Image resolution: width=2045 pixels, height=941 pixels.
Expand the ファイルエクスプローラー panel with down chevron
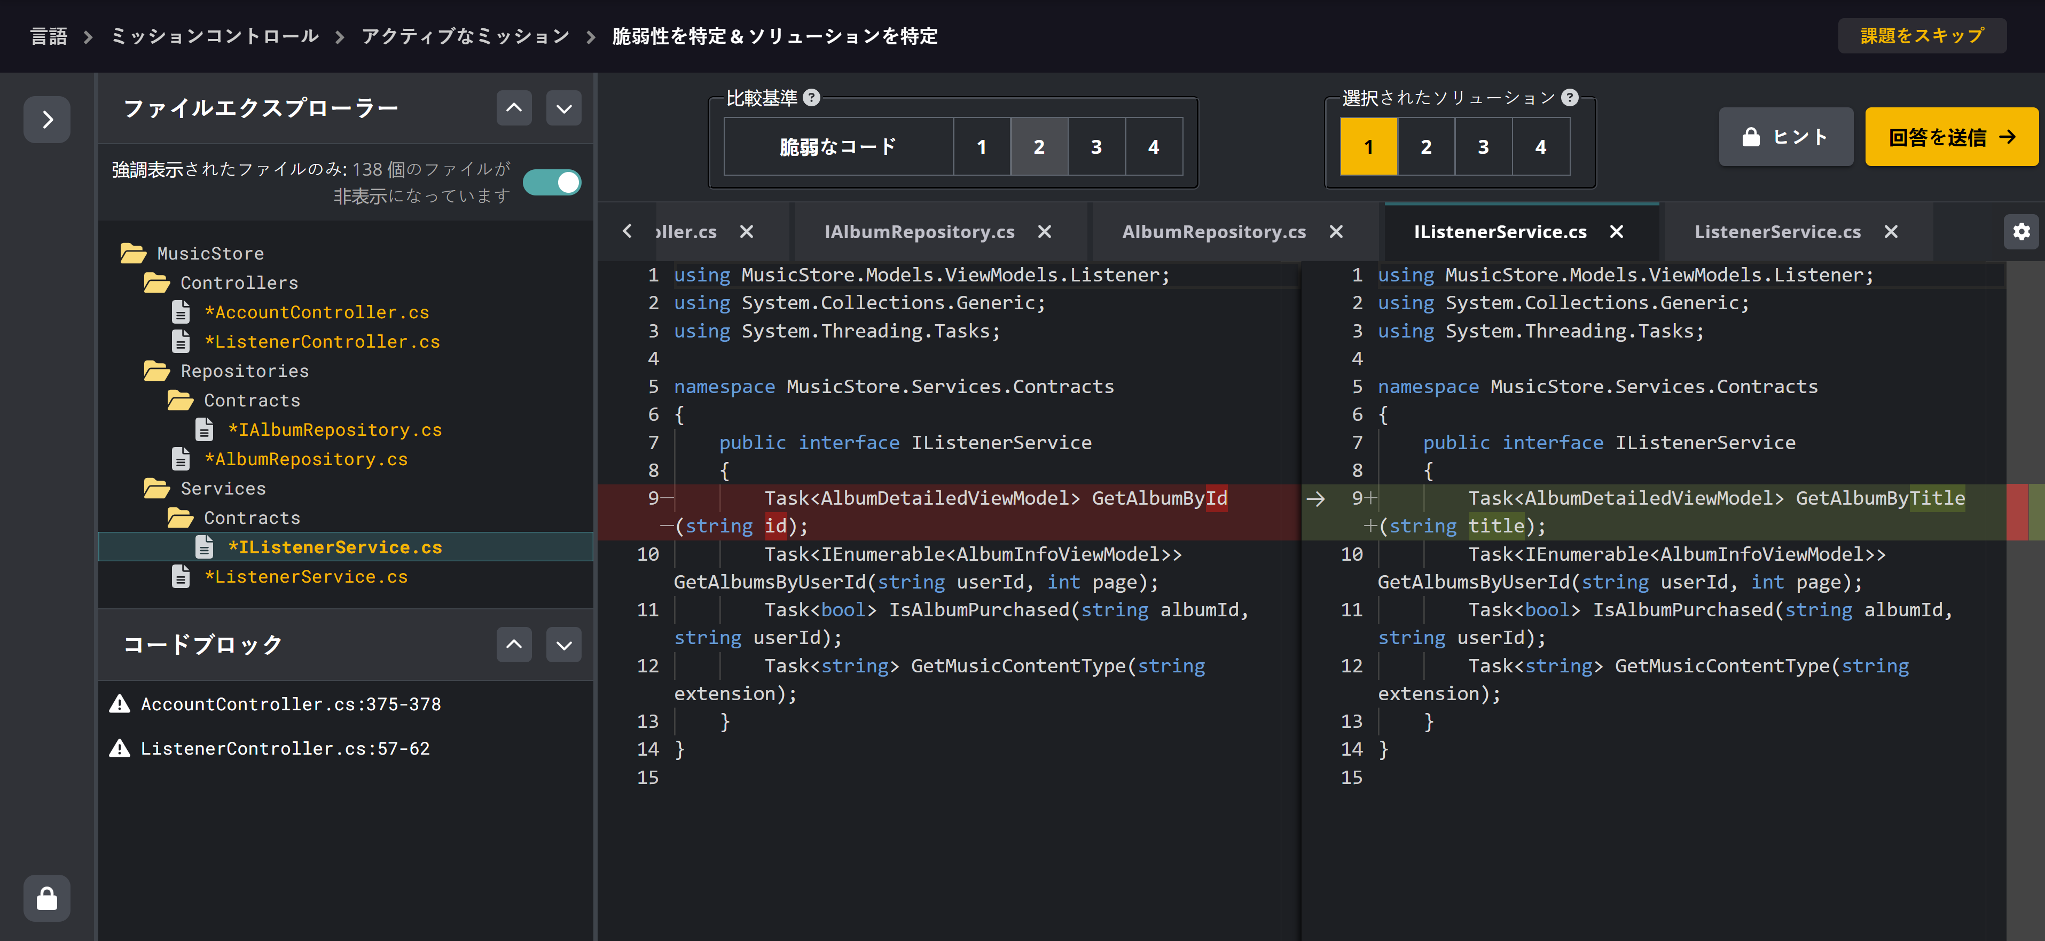(563, 108)
